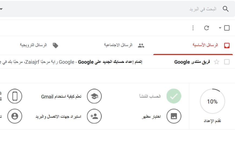Click the choose theme picture icon
The width and height of the screenshot is (235, 145).
point(174,116)
